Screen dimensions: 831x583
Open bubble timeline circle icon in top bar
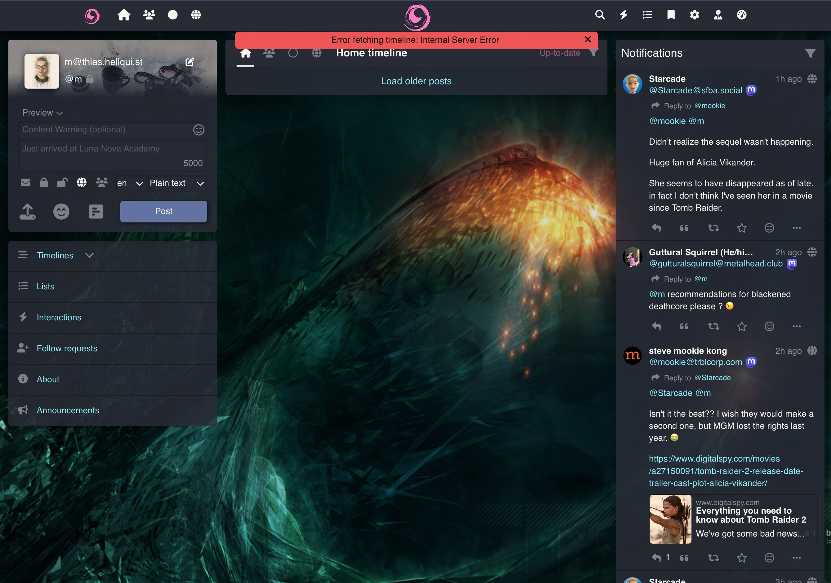click(x=173, y=15)
